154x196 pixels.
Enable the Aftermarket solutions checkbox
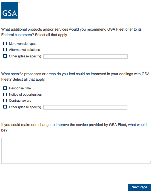pyautogui.click(x=5, y=50)
